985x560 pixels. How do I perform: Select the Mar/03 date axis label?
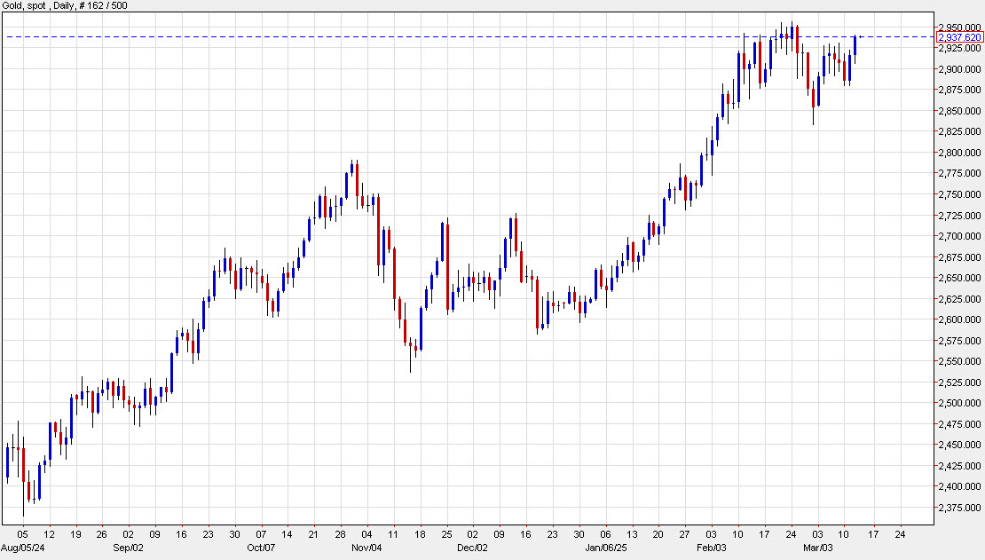[x=819, y=548]
